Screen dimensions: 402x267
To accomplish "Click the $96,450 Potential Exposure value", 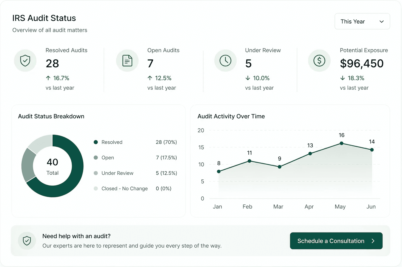I will (x=361, y=63).
